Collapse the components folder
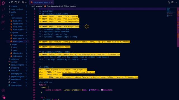 pos(17,18)
